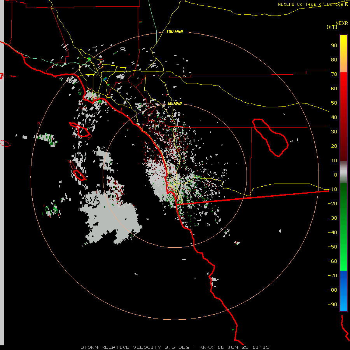
Task: Click the NEXR label above the color scale
Action: coord(342,23)
